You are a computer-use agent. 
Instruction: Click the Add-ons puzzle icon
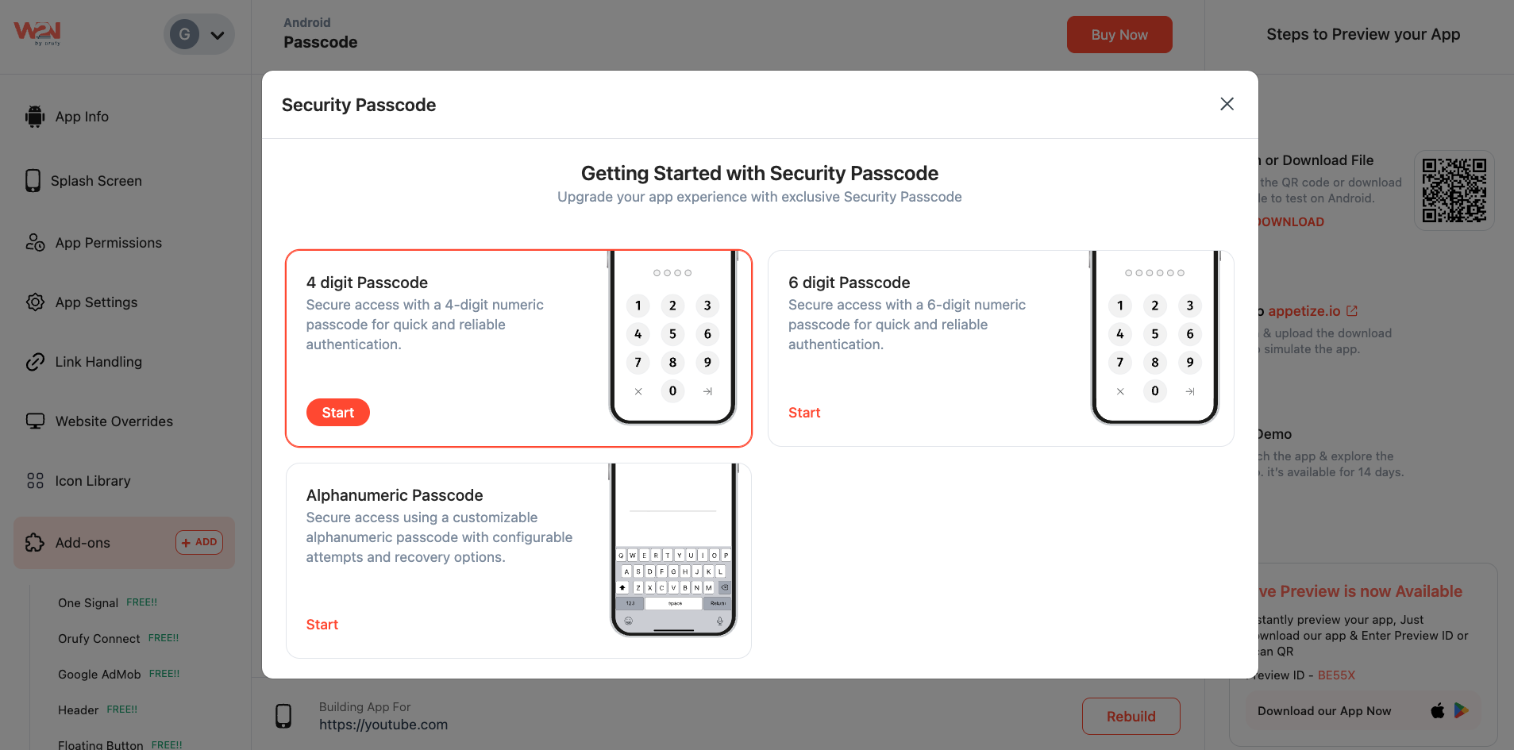[x=35, y=543]
